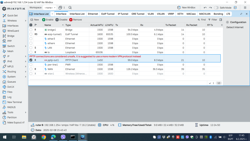Viewport: 250px width, 141px height.
Task: Toggle the column layout icon next to Filter
Action: point(221,20)
